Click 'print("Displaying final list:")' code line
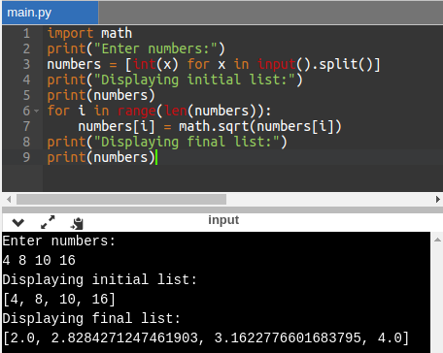443x353 pixels. (x=167, y=142)
